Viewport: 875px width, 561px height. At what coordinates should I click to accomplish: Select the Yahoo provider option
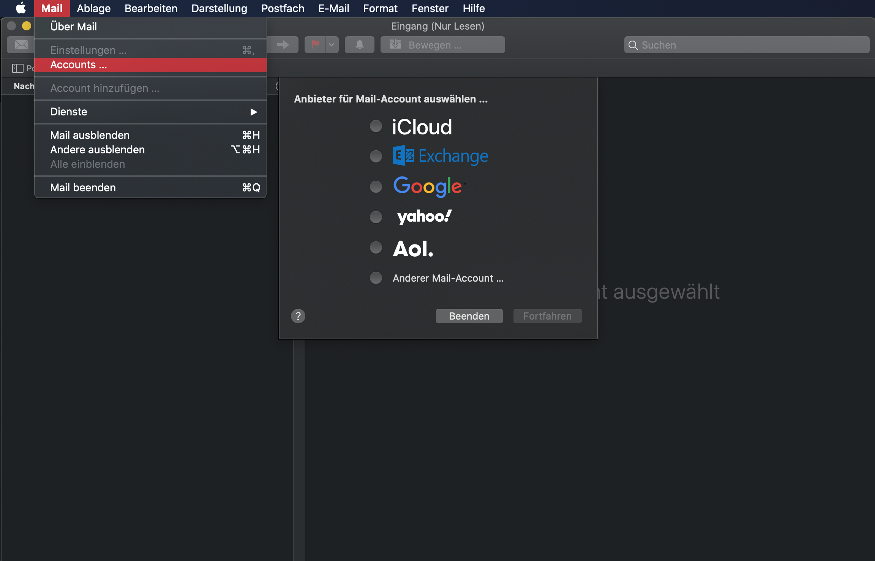pos(376,217)
